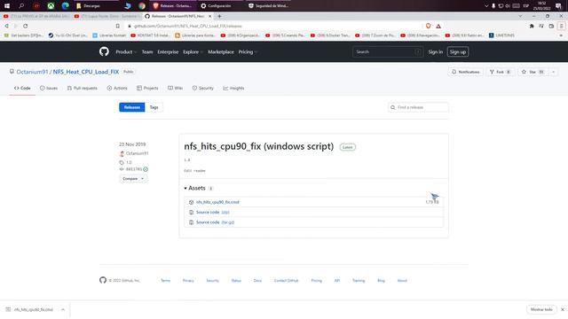
Task: Switch to the Tags view
Action: (x=154, y=107)
